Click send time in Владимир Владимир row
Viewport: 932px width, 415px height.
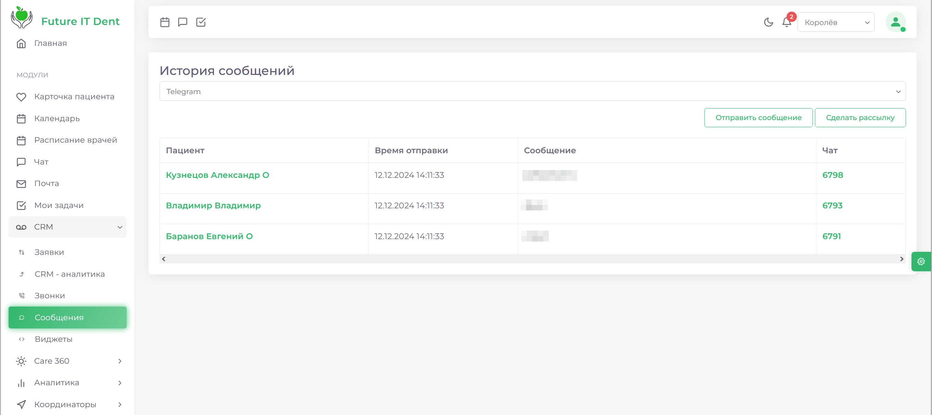click(409, 206)
